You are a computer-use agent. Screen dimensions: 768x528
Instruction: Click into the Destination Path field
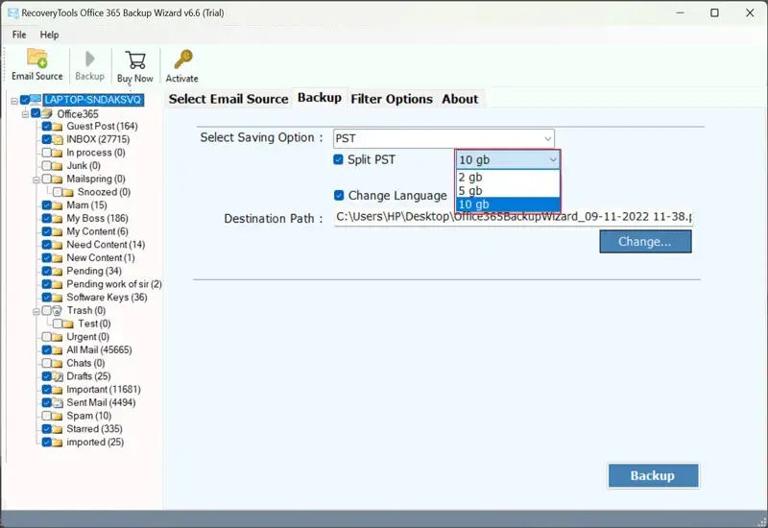(x=513, y=218)
